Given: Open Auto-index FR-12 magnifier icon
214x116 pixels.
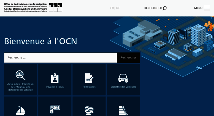Looking at the screenshot, I should pyautogui.click(x=20, y=75).
